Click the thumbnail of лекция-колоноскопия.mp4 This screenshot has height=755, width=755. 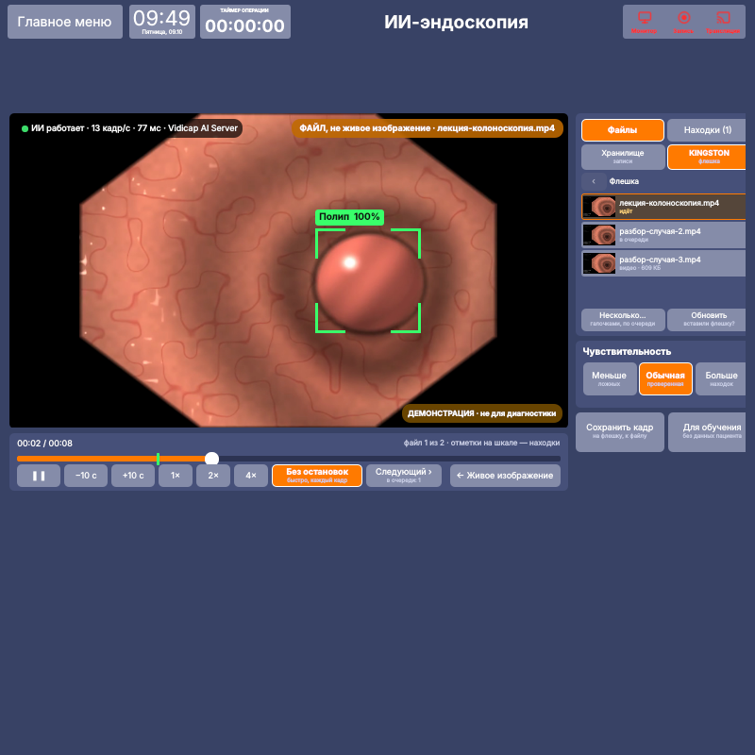[x=599, y=207]
